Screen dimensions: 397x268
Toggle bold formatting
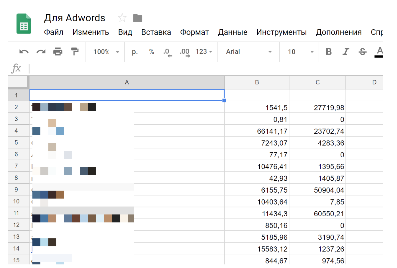pyautogui.click(x=329, y=51)
